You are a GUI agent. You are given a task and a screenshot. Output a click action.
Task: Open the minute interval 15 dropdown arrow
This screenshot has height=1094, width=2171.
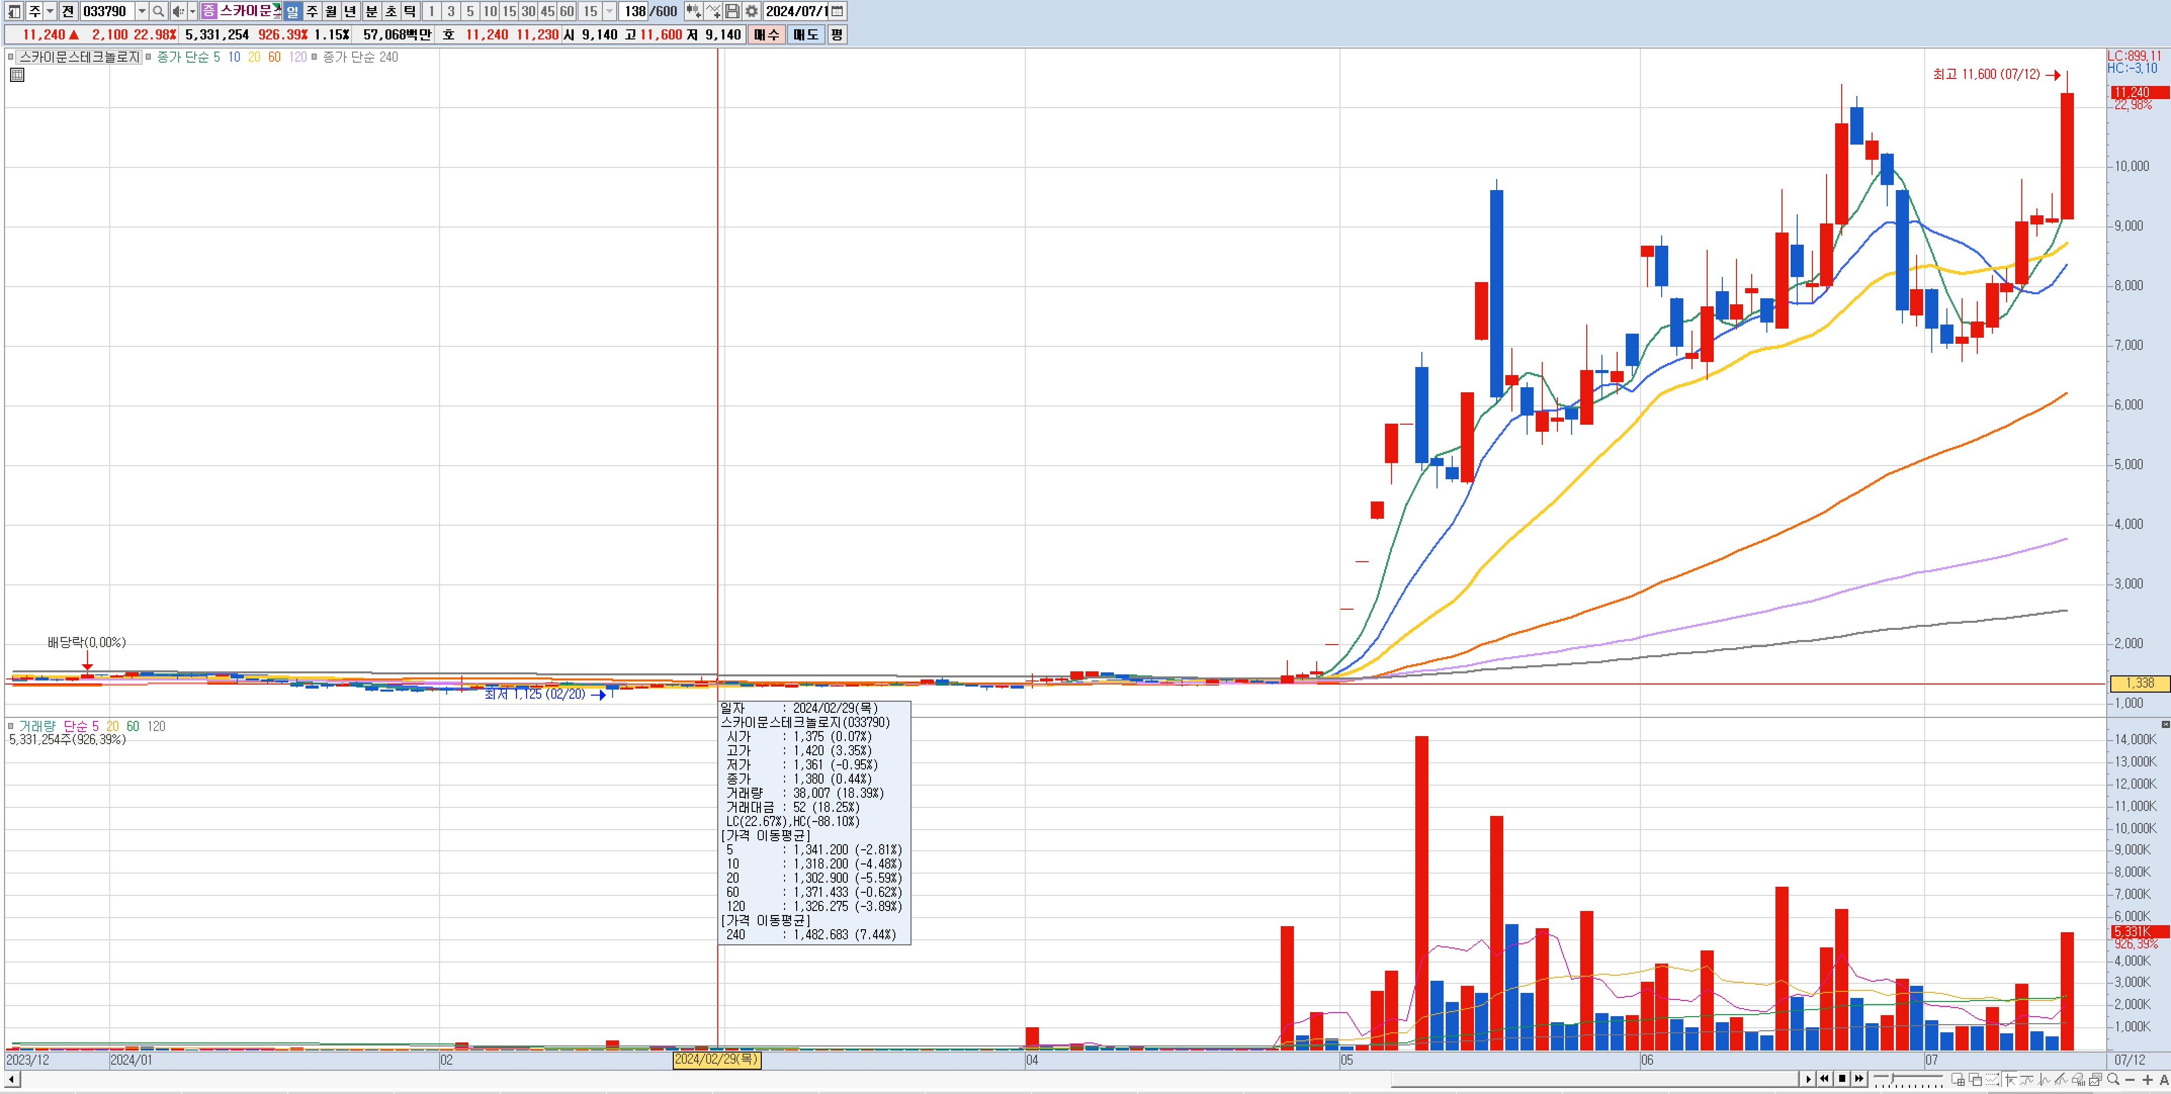pos(610,11)
